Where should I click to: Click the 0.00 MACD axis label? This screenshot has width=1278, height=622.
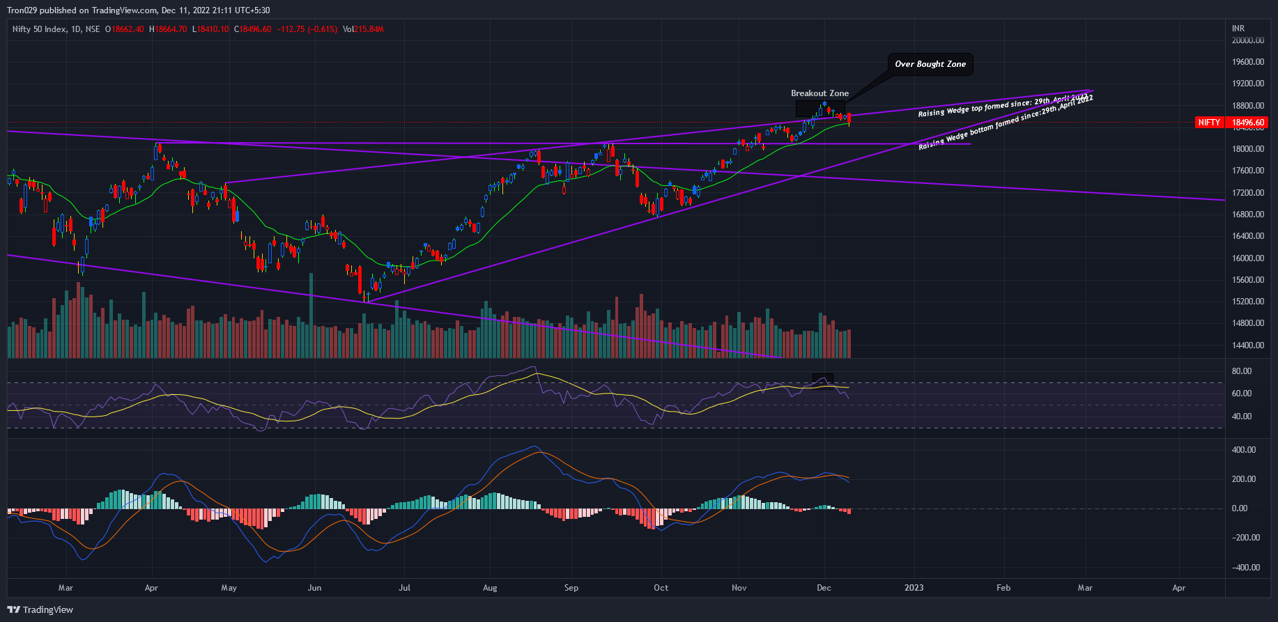coord(1240,508)
